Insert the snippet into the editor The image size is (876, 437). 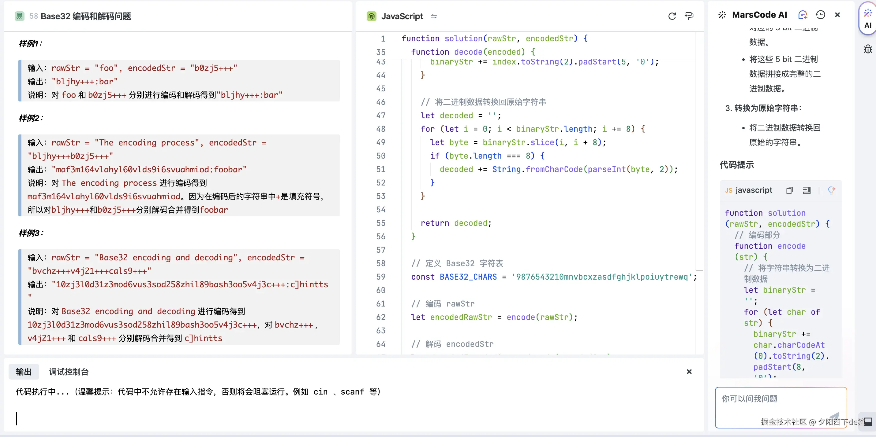click(x=807, y=190)
